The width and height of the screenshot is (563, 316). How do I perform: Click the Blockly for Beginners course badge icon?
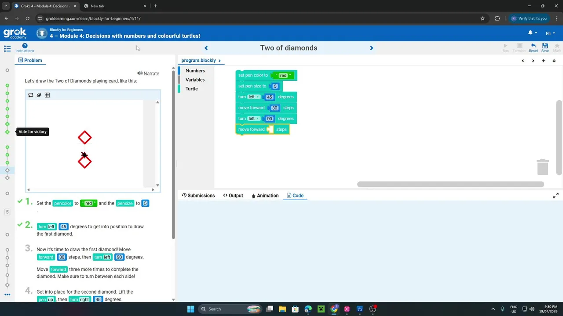click(42, 33)
